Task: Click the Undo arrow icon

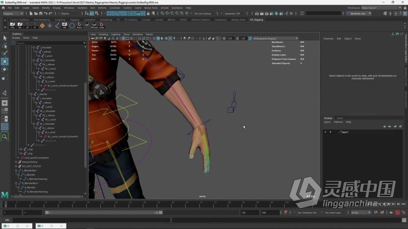Action: (45, 14)
